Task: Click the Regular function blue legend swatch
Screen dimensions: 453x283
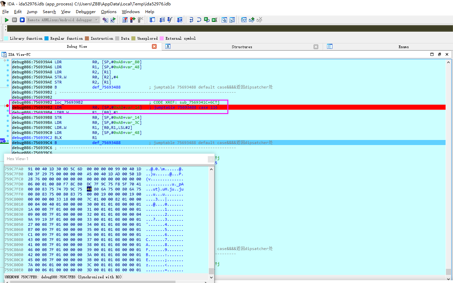Action: coord(46,38)
